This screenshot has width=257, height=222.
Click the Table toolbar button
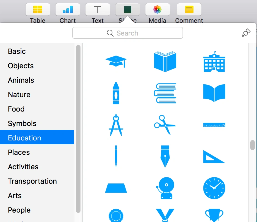pyautogui.click(x=38, y=9)
